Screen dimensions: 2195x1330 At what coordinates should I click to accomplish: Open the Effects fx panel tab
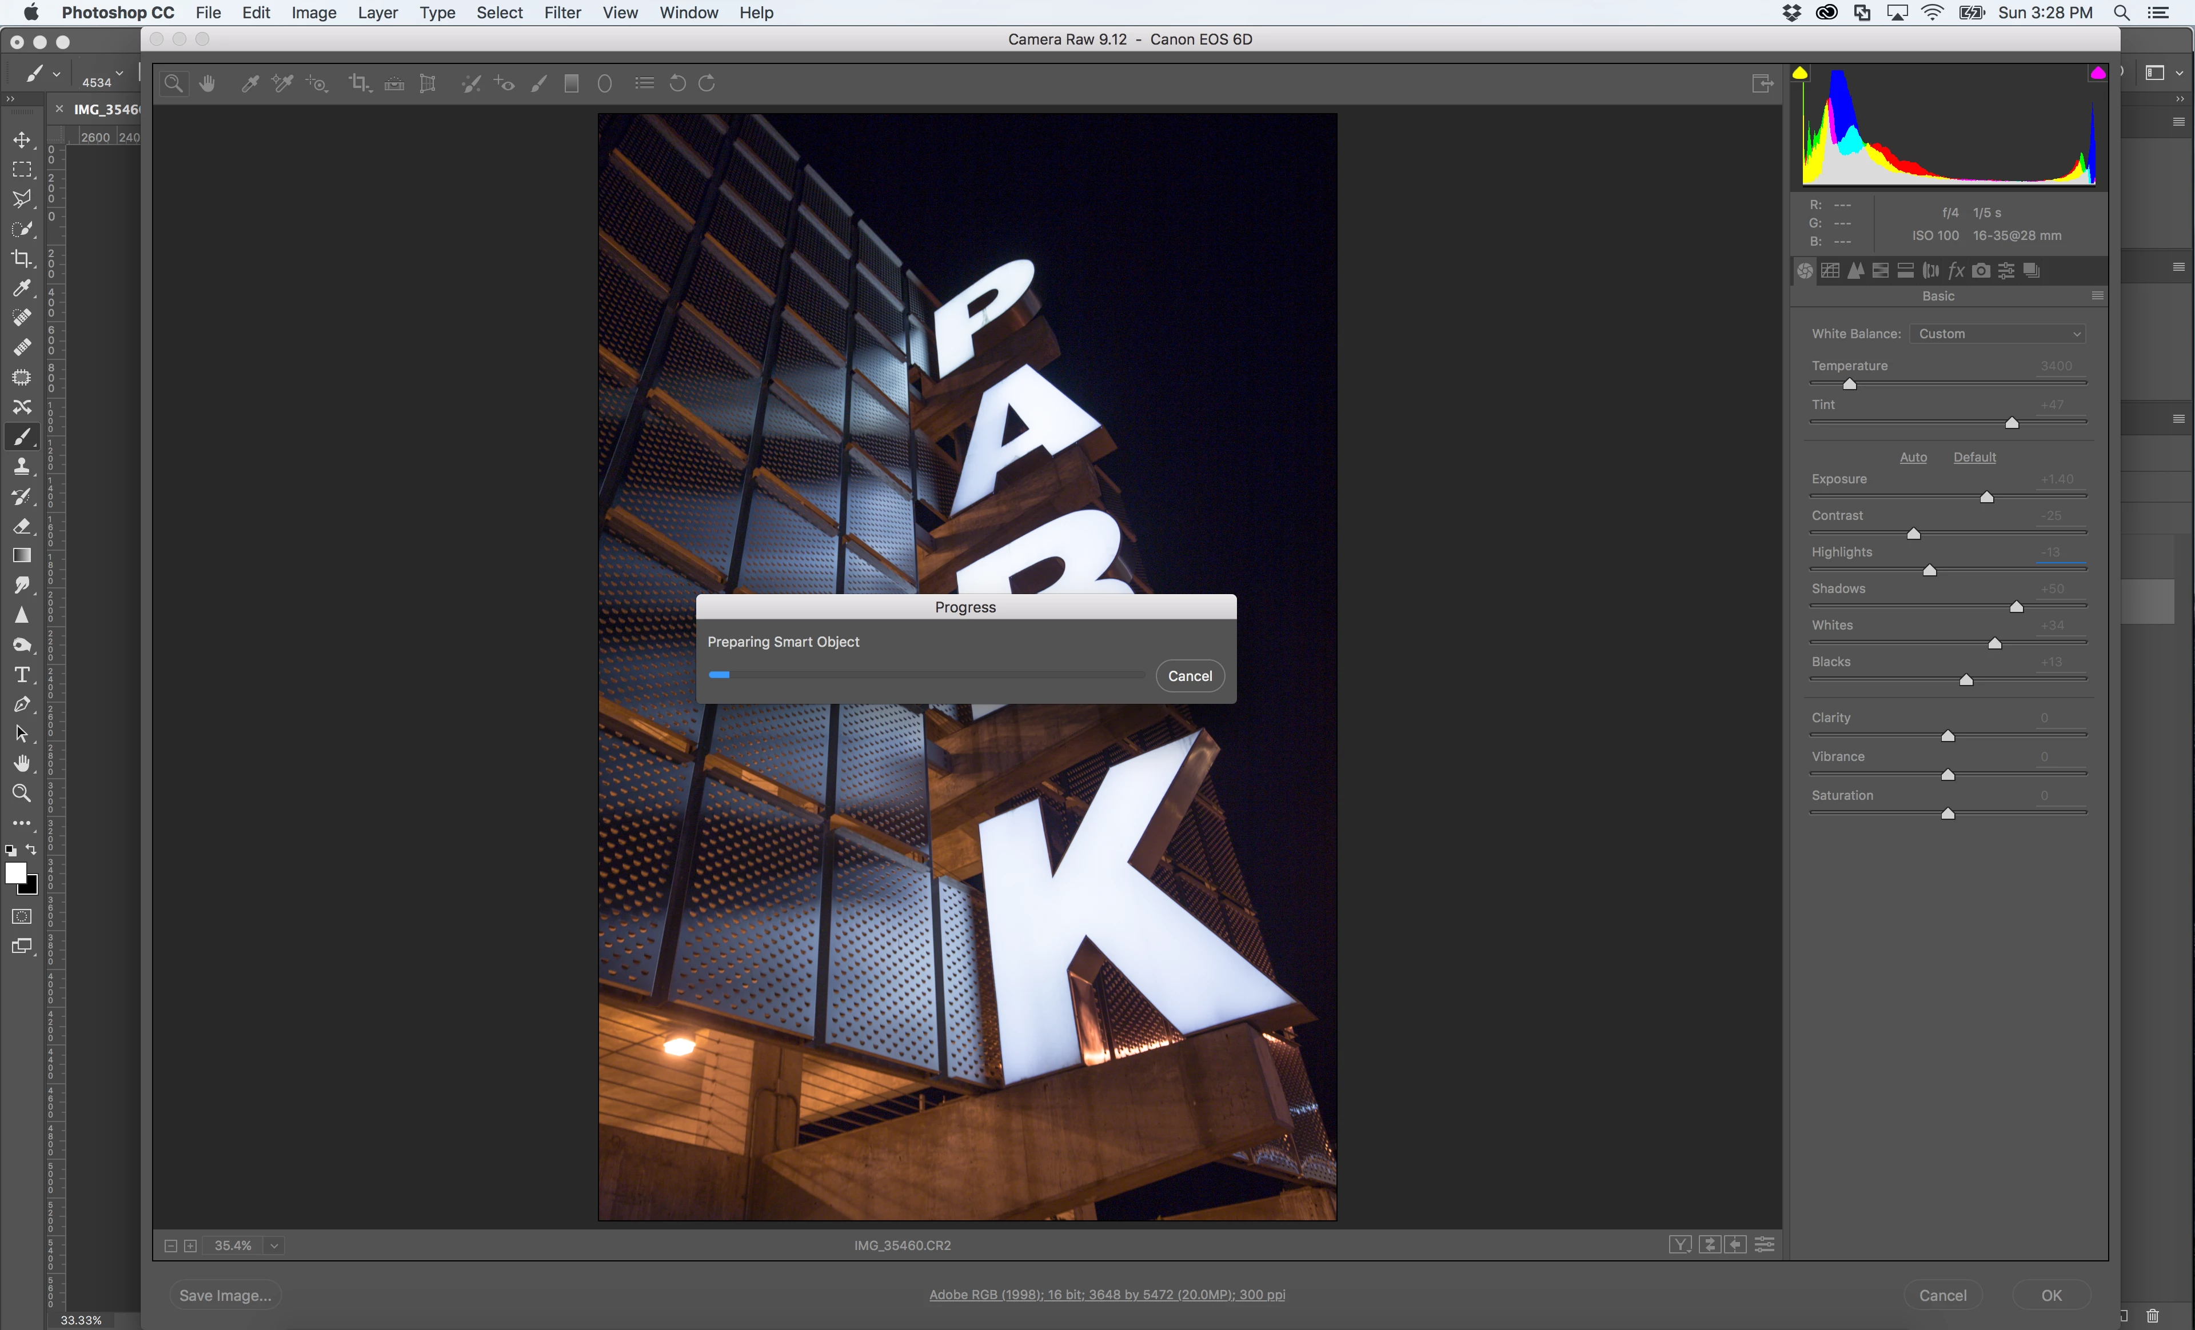1955,271
